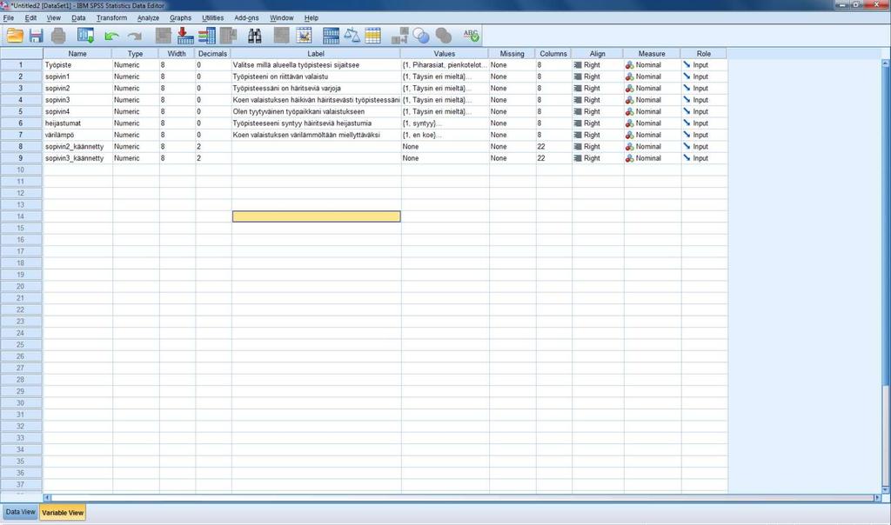
Task: Open the Analyze menu
Action: (x=148, y=17)
